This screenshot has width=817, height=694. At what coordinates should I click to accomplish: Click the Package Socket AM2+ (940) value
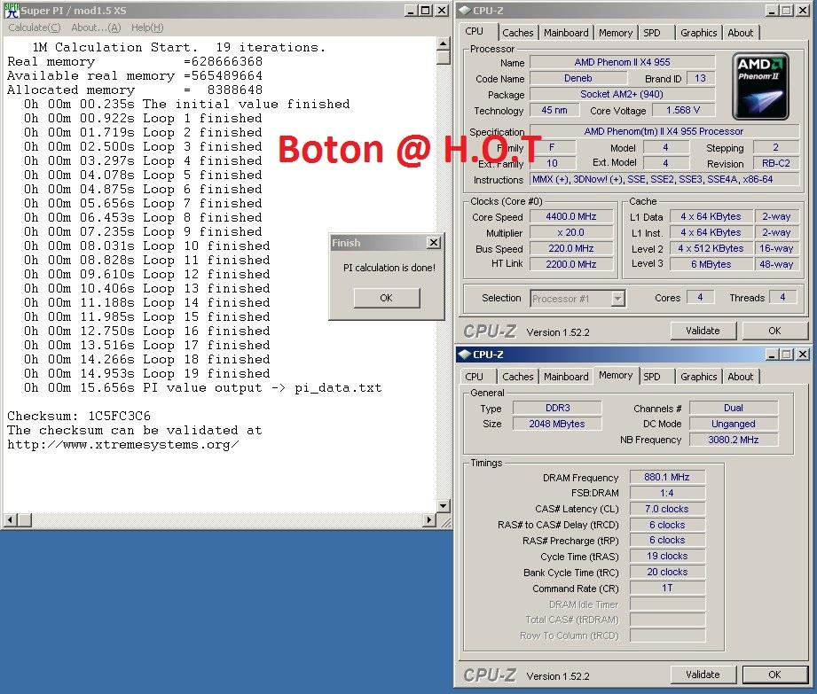click(x=622, y=94)
